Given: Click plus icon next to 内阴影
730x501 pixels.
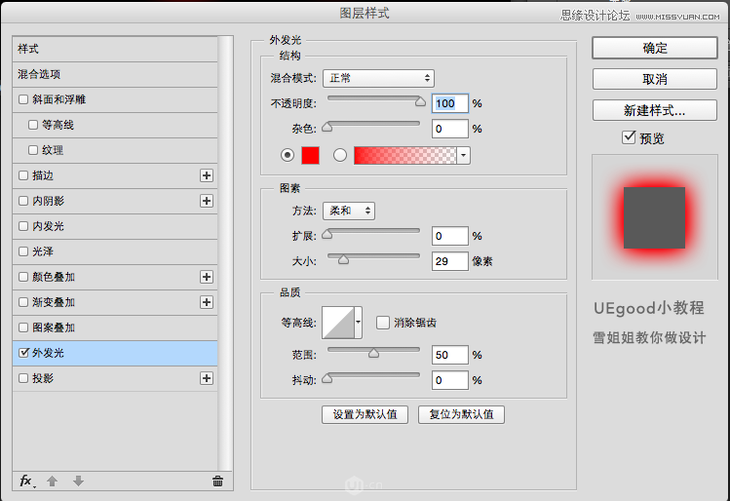Looking at the screenshot, I should pyautogui.click(x=207, y=201).
